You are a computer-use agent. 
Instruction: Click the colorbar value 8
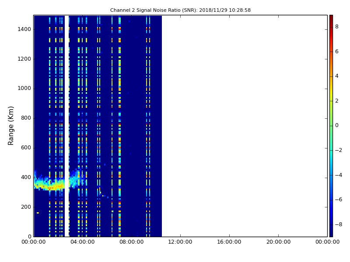337,27
